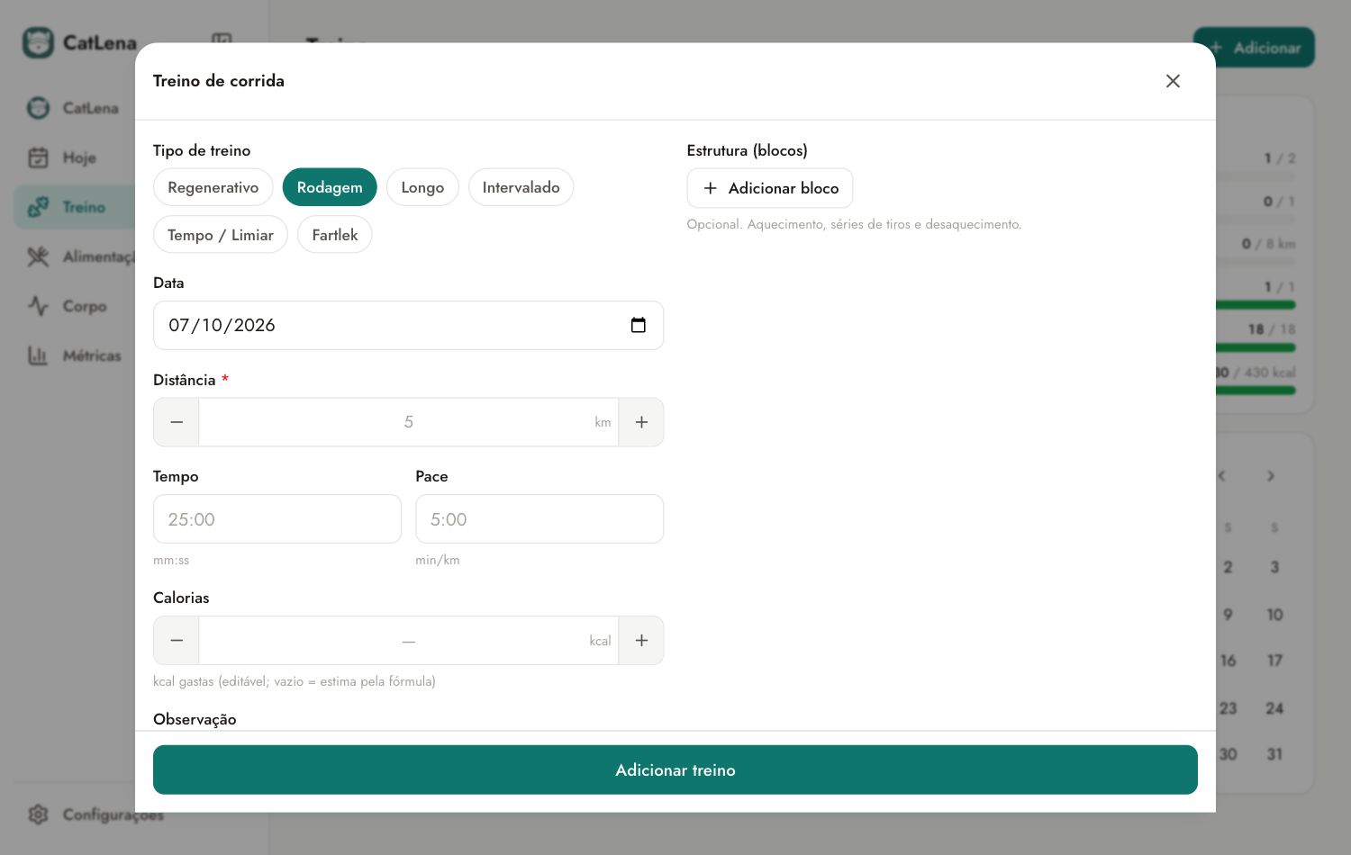The height and width of the screenshot is (855, 1351).
Task: Select day 10 in background calendar
Action: [1274, 615]
